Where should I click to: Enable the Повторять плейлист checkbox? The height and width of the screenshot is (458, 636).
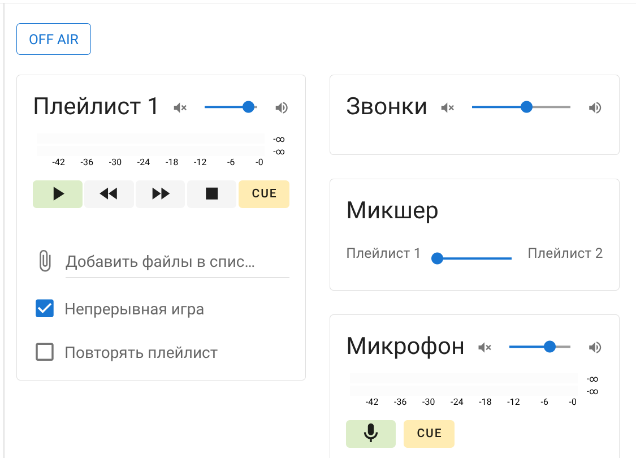coord(45,352)
